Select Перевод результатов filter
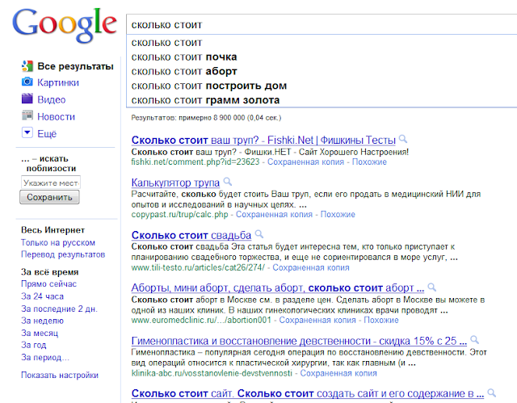 63,254
